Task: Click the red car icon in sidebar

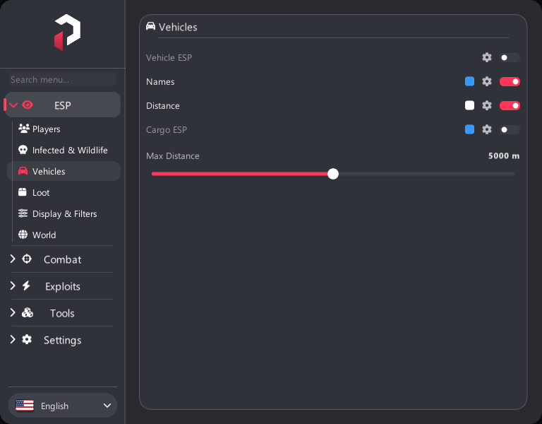Action: coord(23,171)
